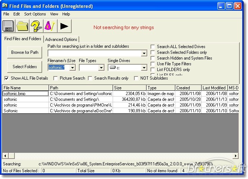The height and width of the screenshot is (179, 248).
Task: Click modified date 2006/11/13
Action: click(215, 99)
